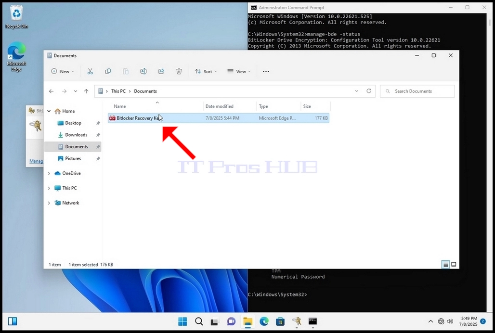Viewport: 495px width, 333px height.
Task: Open clock and date in system tray
Action: tap(469, 321)
